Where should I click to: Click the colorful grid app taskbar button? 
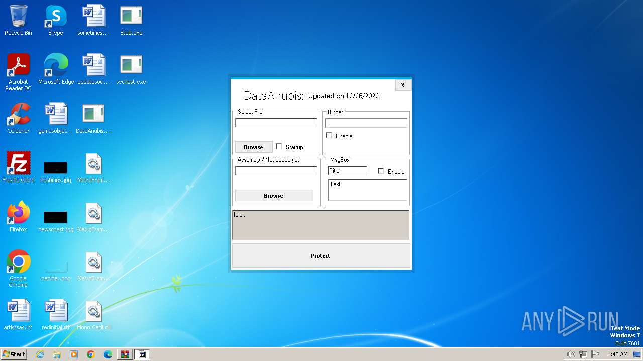(x=125, y=354)
